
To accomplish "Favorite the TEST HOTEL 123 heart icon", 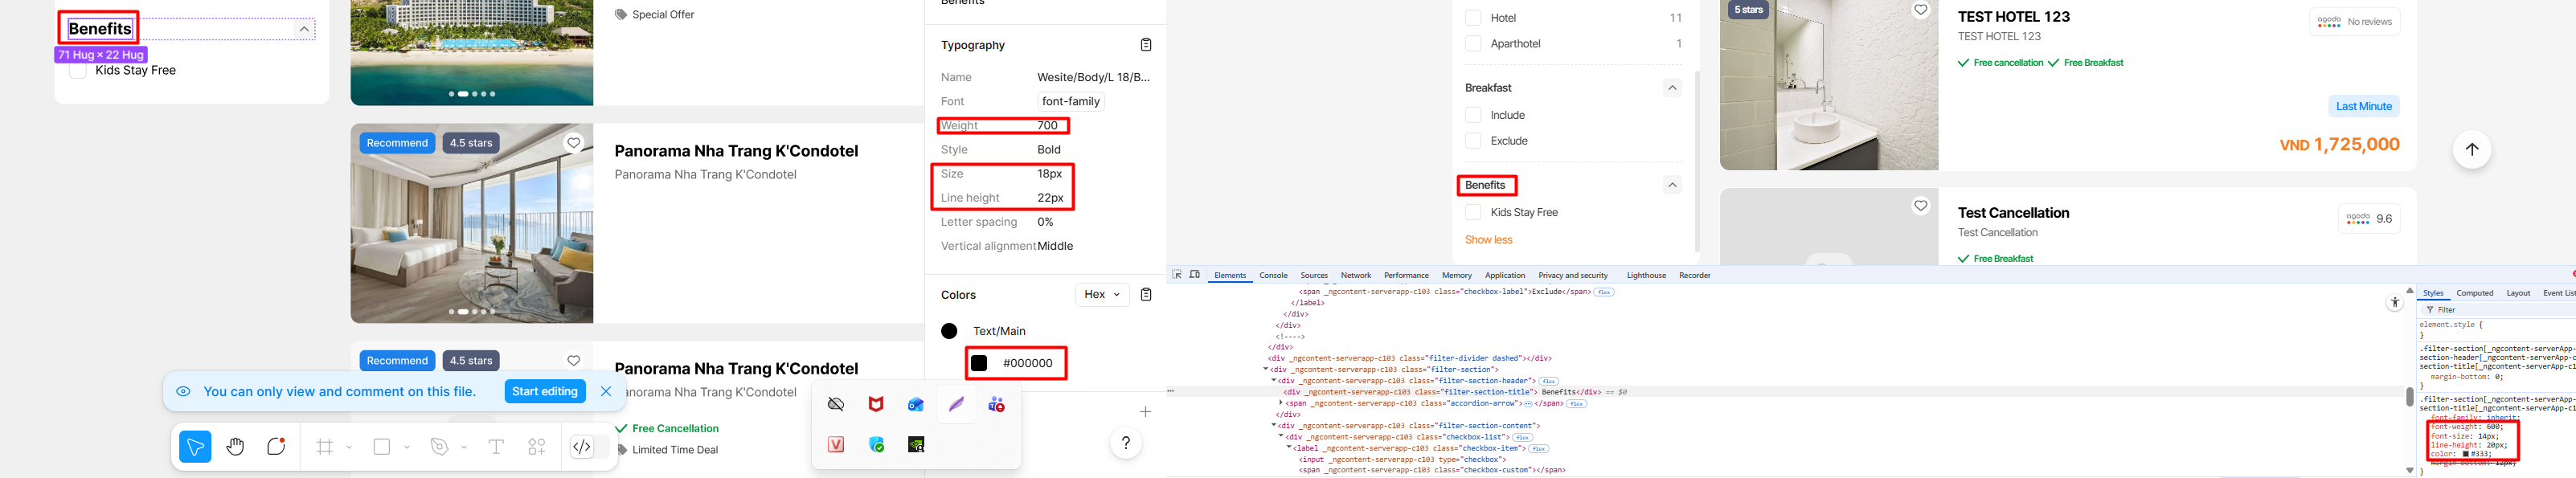I will 1920,10.
